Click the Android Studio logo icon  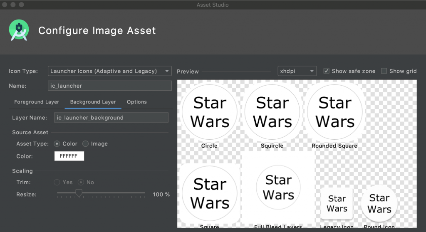[19, 30]
